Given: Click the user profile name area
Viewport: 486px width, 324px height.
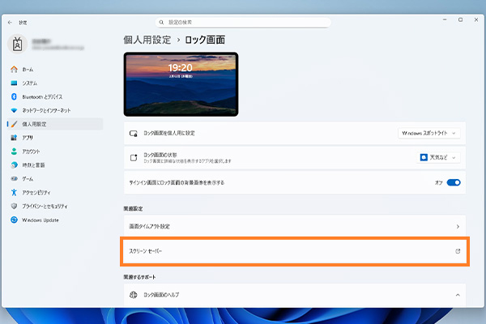Looking at the screenshot, I should pos(58,45).
